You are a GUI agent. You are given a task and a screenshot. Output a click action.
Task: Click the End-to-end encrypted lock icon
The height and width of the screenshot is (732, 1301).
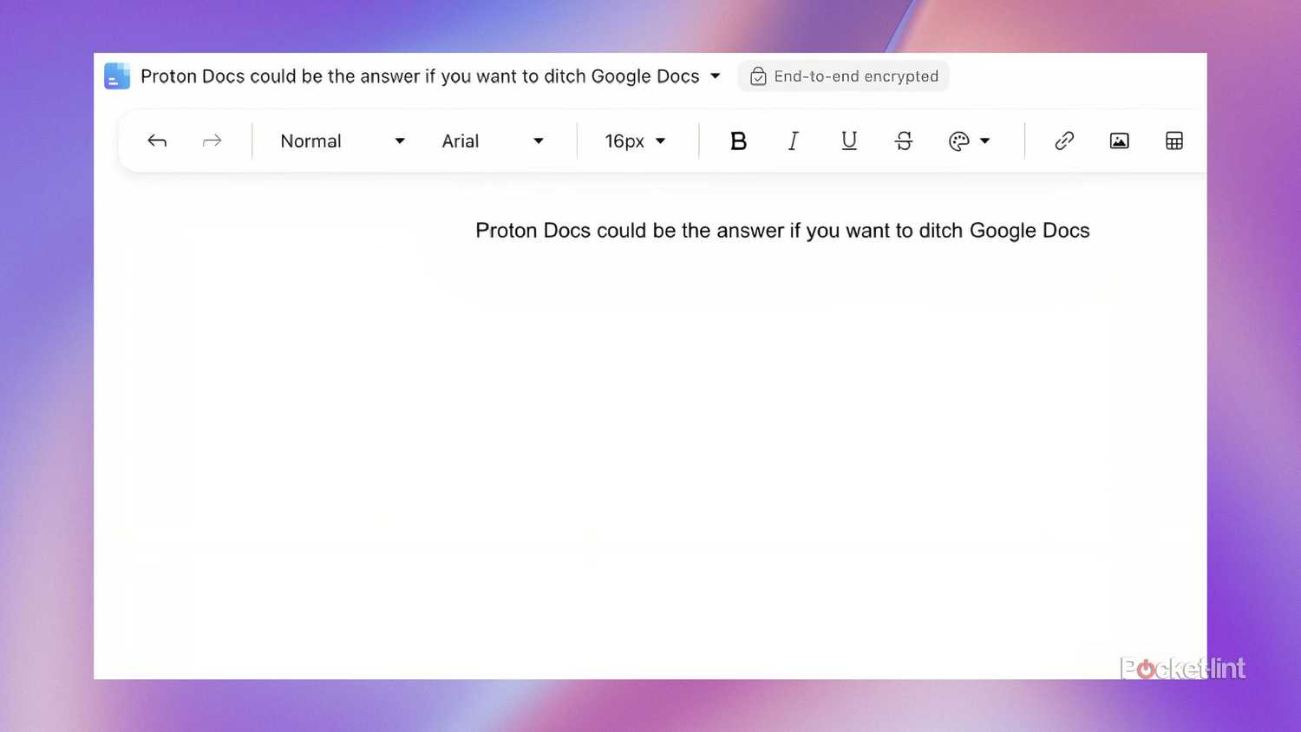[x=758, y=76]
